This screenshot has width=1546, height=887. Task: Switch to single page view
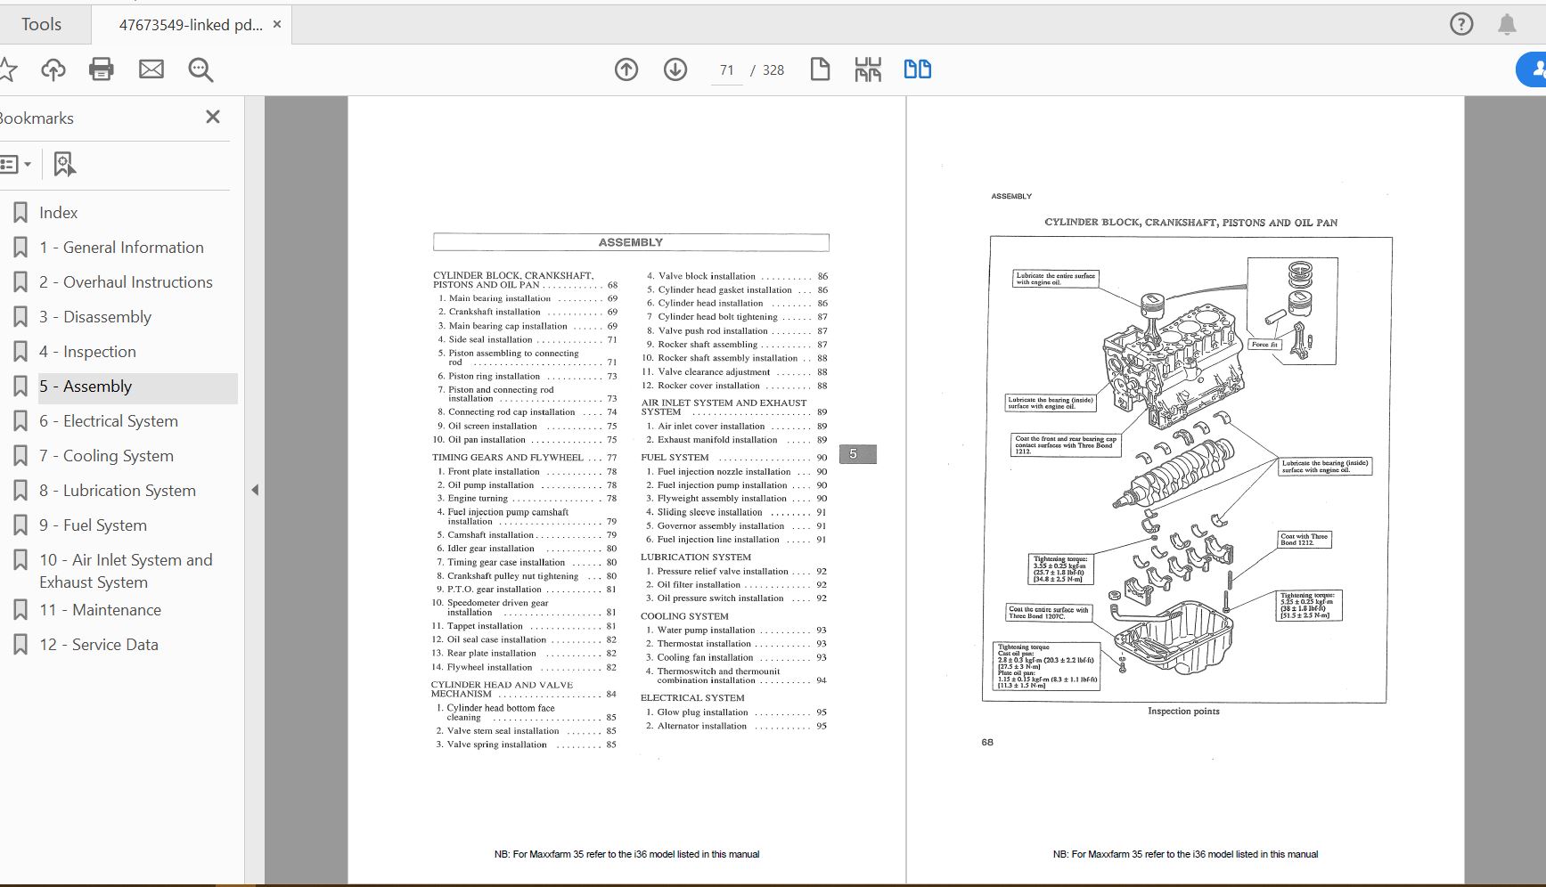click(819, 69)
